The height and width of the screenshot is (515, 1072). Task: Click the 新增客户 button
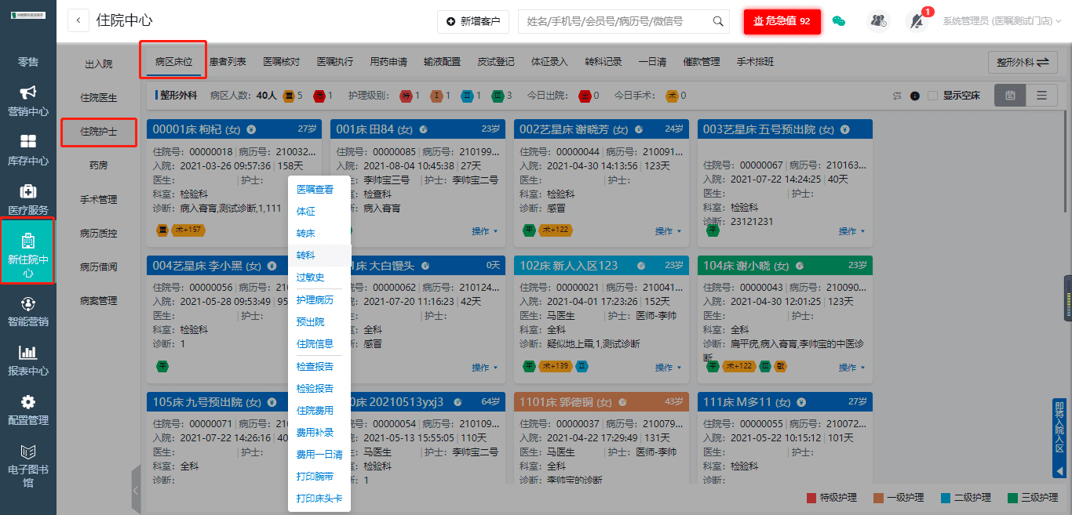coord(473,22)
